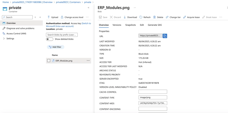Check the ERP_Modules.png row checkbox
Image resolution: width=228 pixels, height=113 pixels.
[x=49, y=61]
